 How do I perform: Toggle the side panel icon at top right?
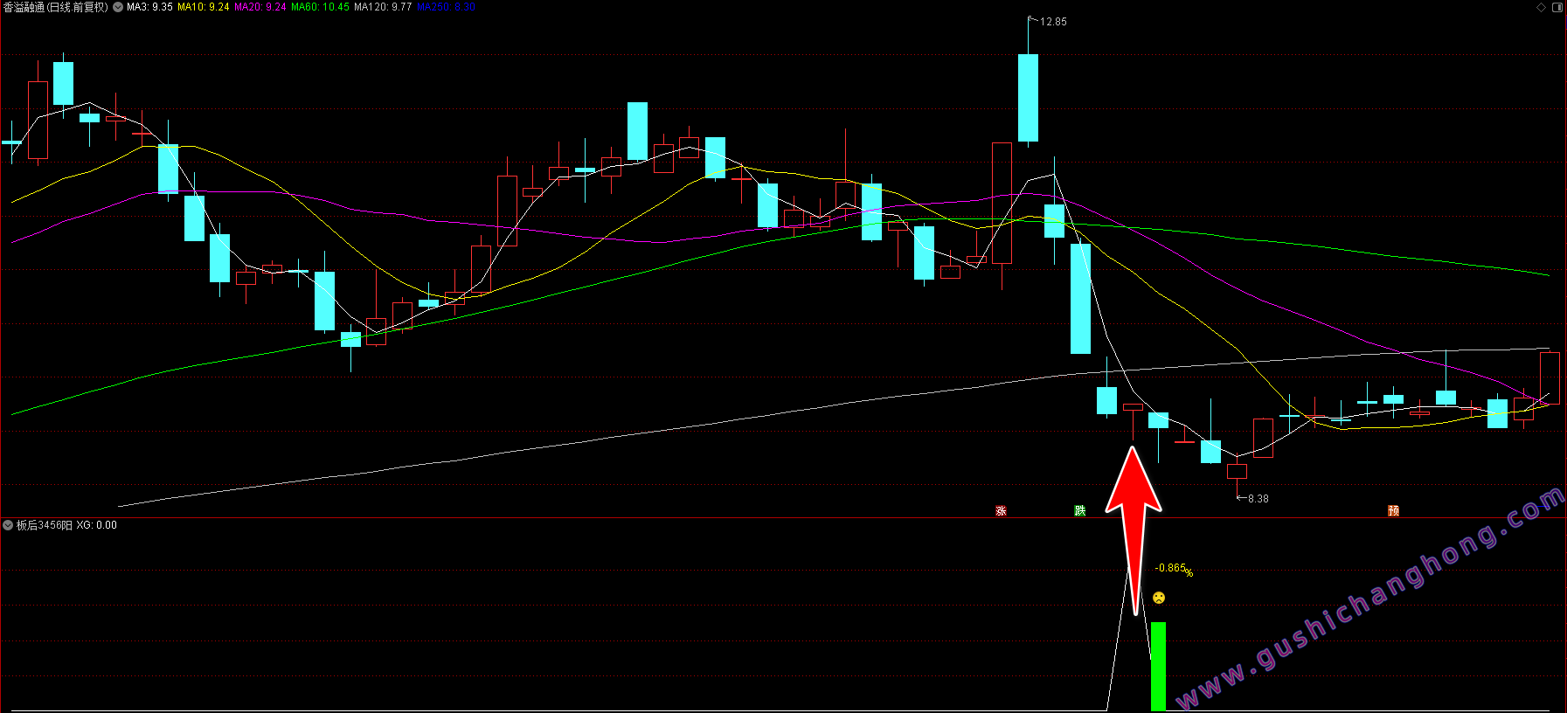coord(1557,7)
